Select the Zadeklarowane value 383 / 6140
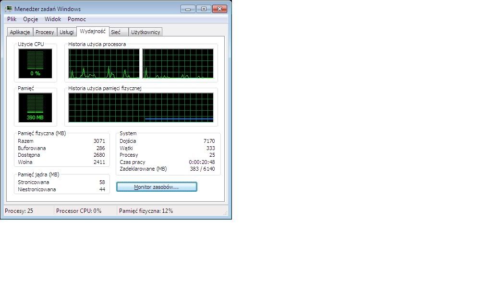Screen dimensions: 484x302 203,169
